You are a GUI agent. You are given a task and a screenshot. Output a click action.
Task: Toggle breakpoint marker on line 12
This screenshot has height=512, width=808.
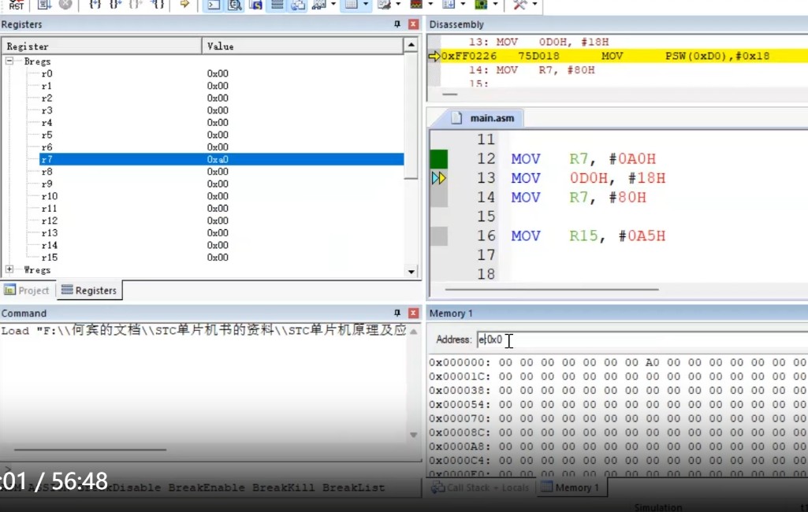[438, 159]
